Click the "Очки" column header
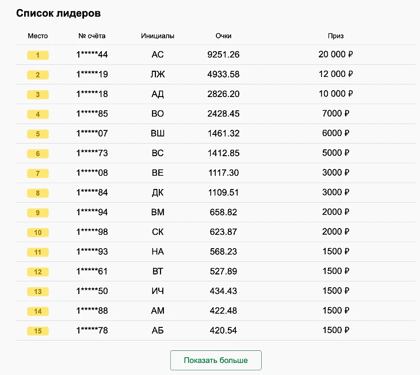This screenshot has width=420, height=375. point(223,36)
